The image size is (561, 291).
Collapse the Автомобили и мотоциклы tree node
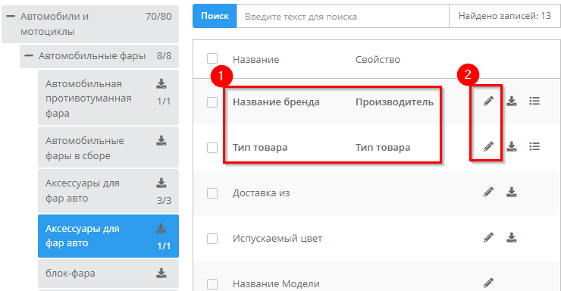click(11, 17)
